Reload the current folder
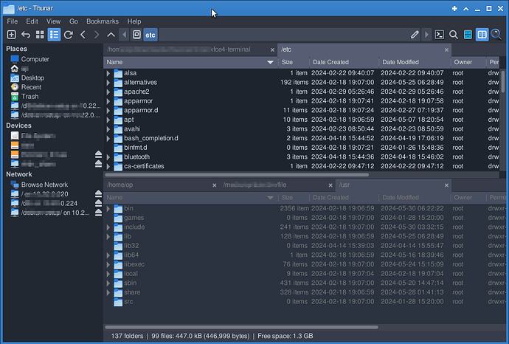509x344 pixels. coord(69,35)
